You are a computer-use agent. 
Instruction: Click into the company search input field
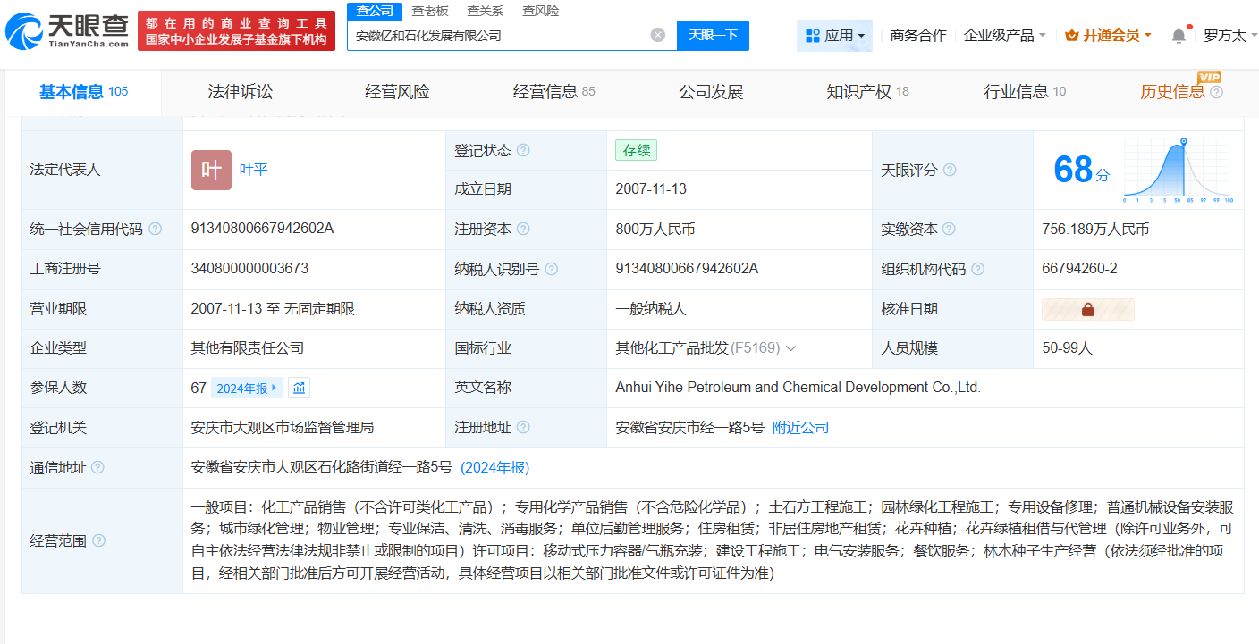click(x=496, y=36)
